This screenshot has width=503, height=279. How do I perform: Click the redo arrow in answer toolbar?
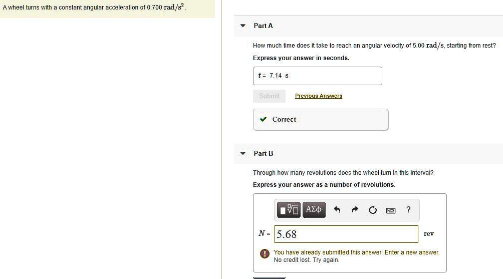(355, 210)
